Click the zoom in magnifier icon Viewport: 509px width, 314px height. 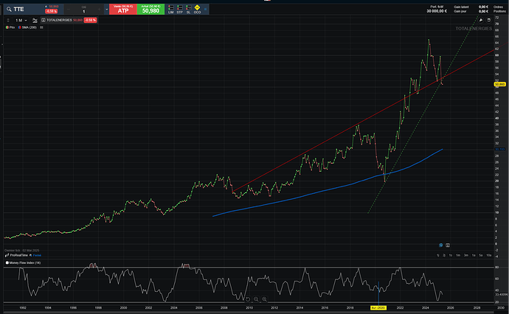pos(264,299)
